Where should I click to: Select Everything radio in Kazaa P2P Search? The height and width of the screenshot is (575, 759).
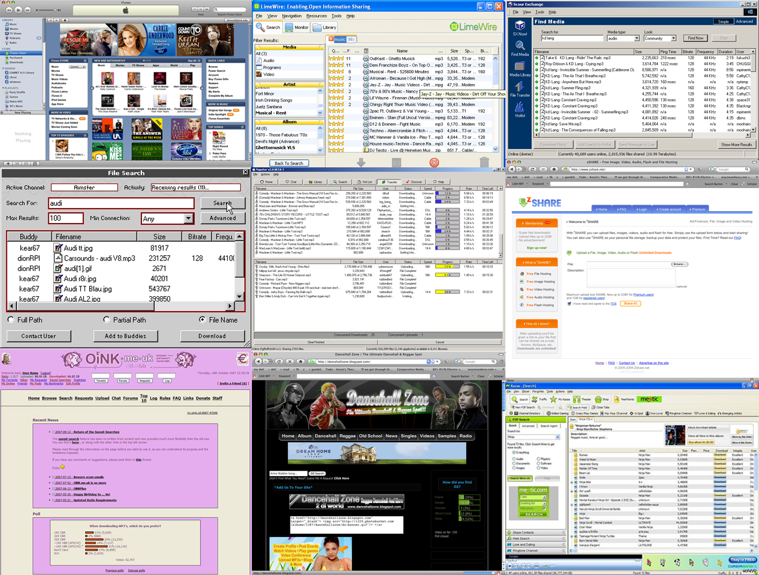(x=513, y=453)
